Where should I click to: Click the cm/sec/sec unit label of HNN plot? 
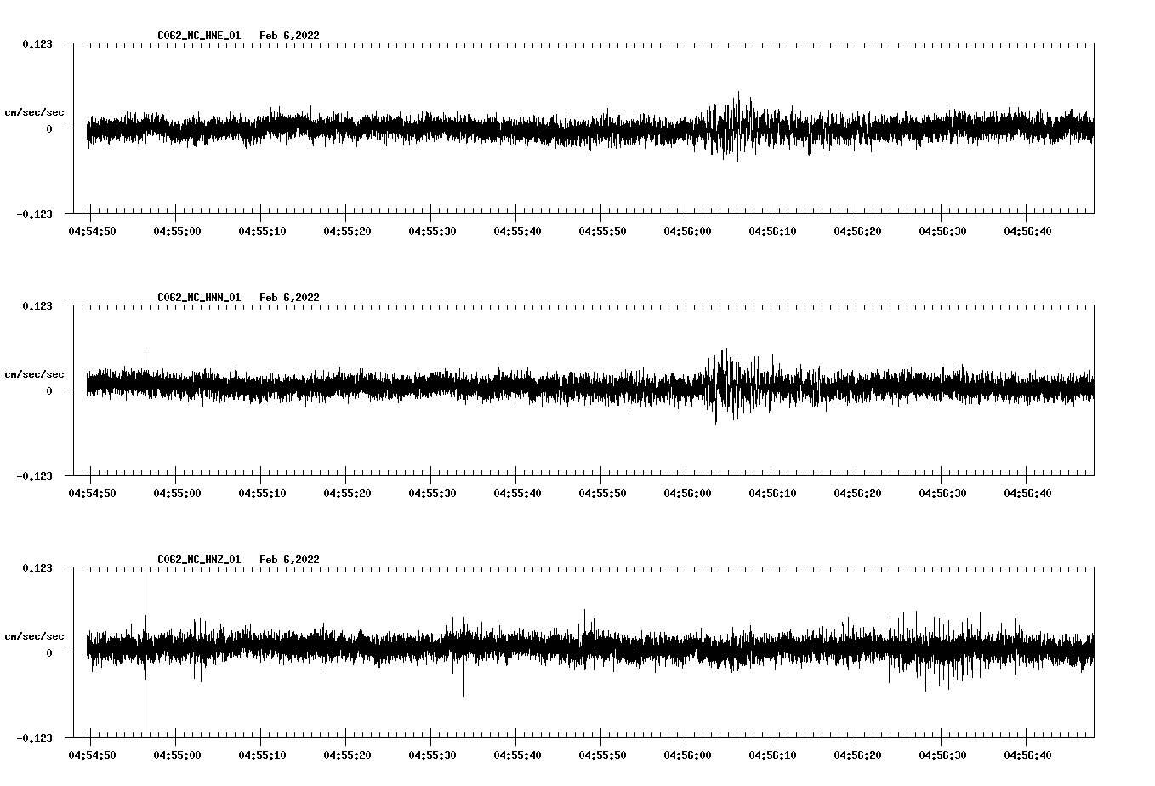click(x=34, y=374)
